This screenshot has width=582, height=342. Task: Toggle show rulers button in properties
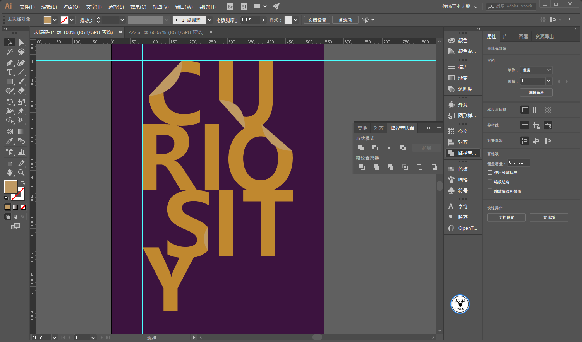525,110
